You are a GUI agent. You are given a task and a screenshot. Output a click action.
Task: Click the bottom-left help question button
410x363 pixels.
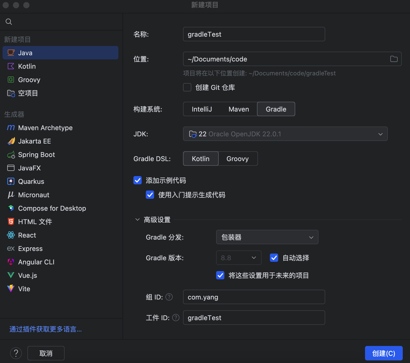(16, 353)
